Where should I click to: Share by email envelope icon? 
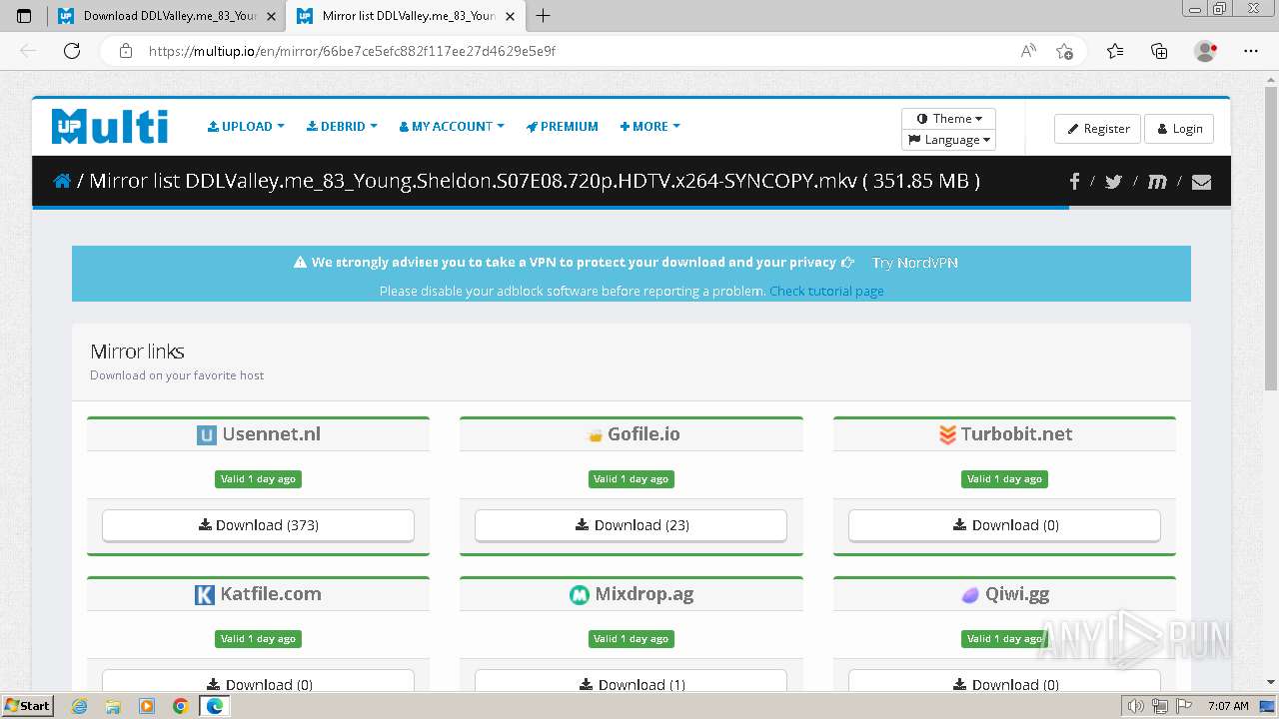(x=1201, y=181)
